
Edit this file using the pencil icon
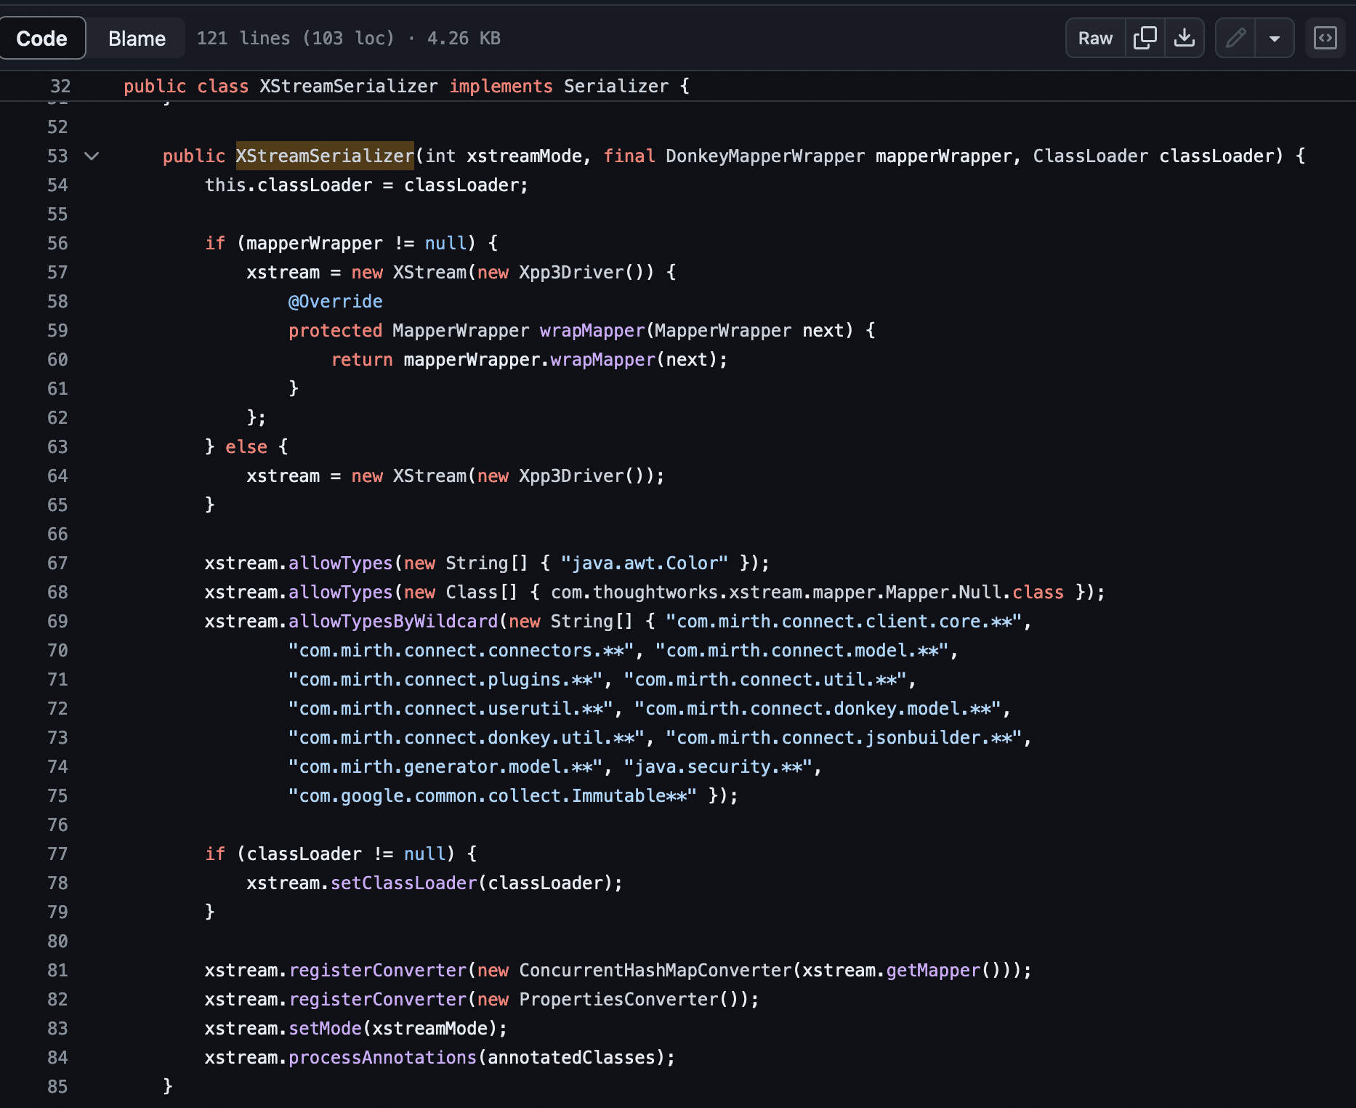[1235, 38]
